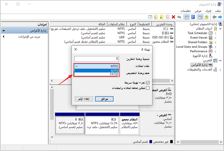Click the إلغاء الأمر cancel button
The width and height of the screenshot is (224, 151).
[84, 99]
